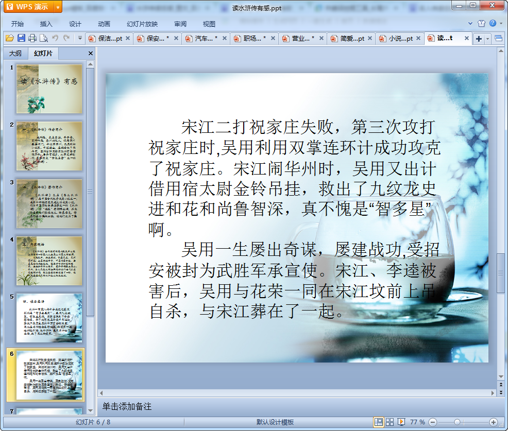Open the 幻灯片放映 menu tab
The width and height of the screenshot is (508, 431).
(x=142, y=24)
